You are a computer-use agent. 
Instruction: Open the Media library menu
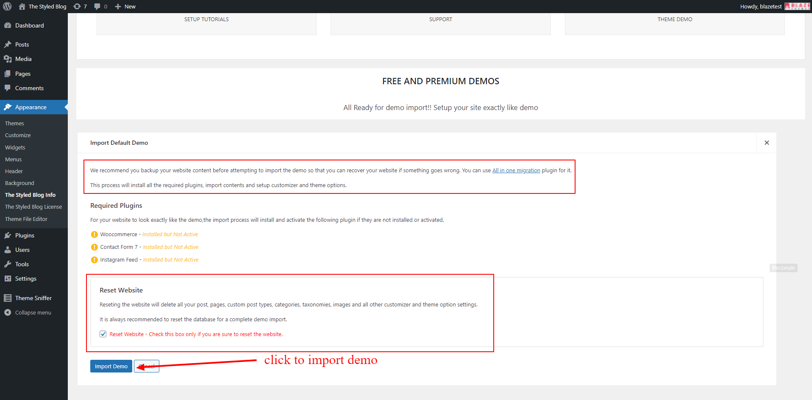(23, 59)
